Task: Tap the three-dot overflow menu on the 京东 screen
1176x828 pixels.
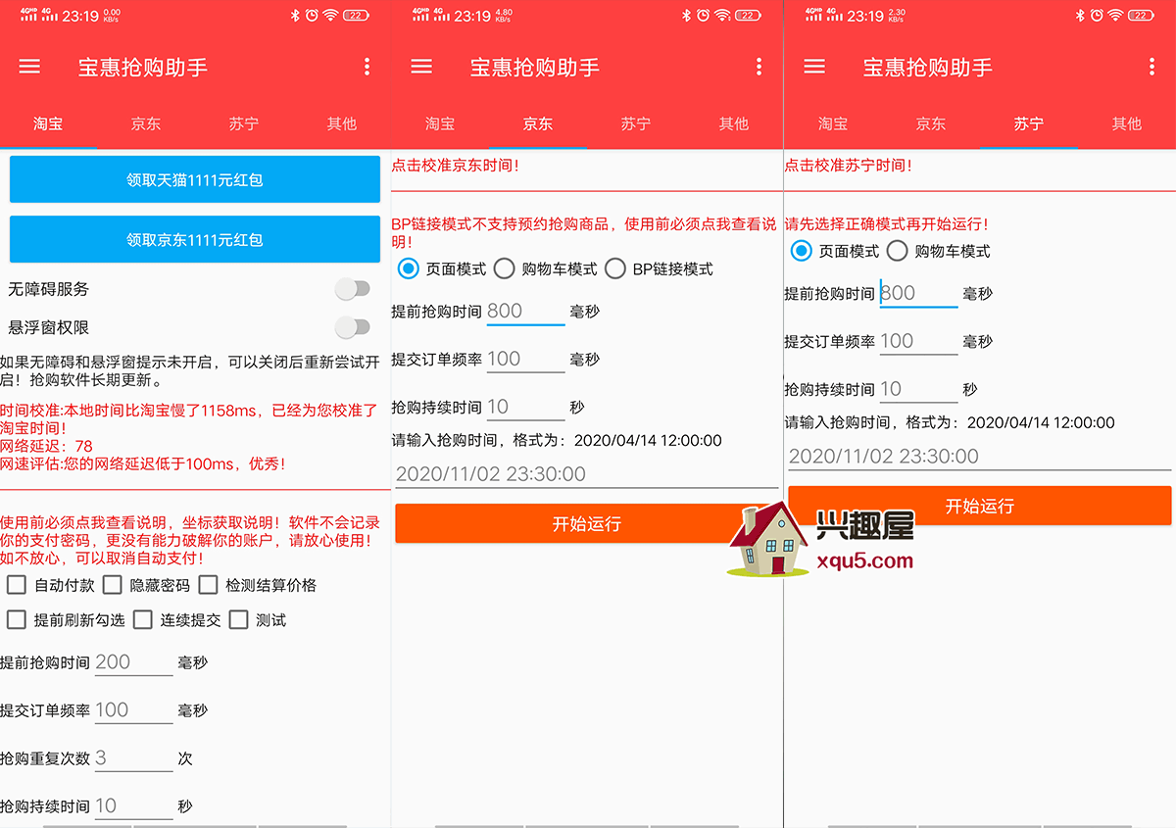Action: (x=759, y=67)
